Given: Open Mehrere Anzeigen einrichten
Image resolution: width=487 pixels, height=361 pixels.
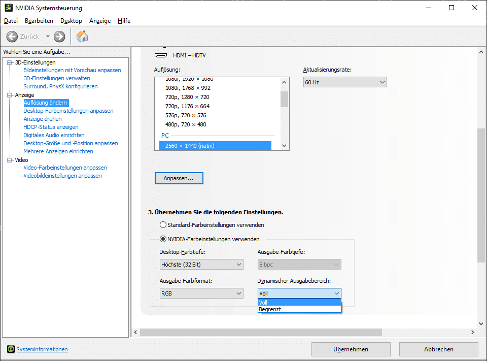Looking at the screenshot, I should coord(58,151).
